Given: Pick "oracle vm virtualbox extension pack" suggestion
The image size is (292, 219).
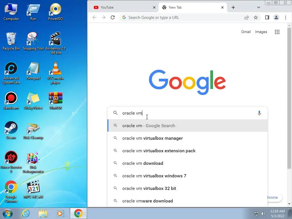Looking at the screenshot, I should (188, 151).
